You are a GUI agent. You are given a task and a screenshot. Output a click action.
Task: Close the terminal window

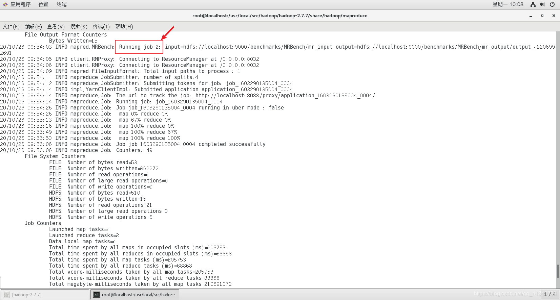pyautogui.click(x=554, y=16)
